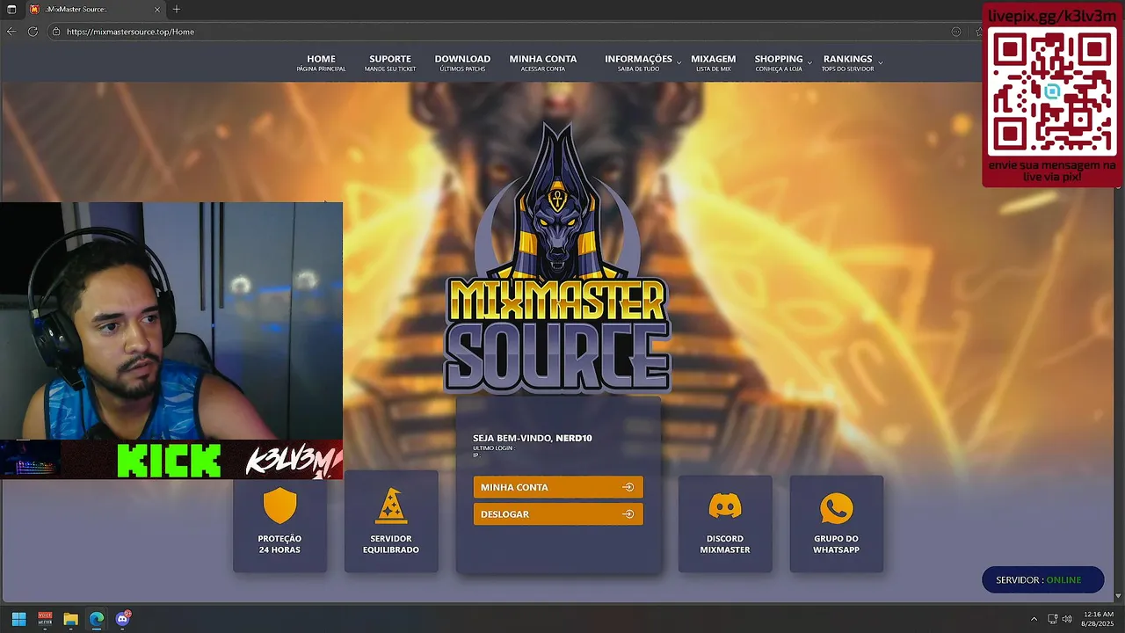View site information lock icon
Screen dimensions: 1125x633
pos(56,31)
